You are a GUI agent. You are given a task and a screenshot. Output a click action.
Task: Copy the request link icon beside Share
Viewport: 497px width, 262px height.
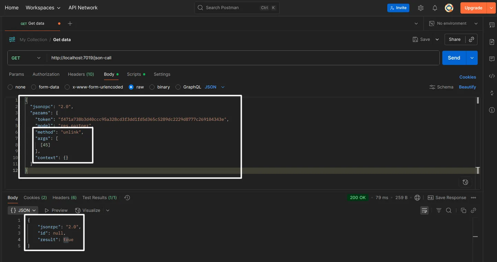[471, 39]
